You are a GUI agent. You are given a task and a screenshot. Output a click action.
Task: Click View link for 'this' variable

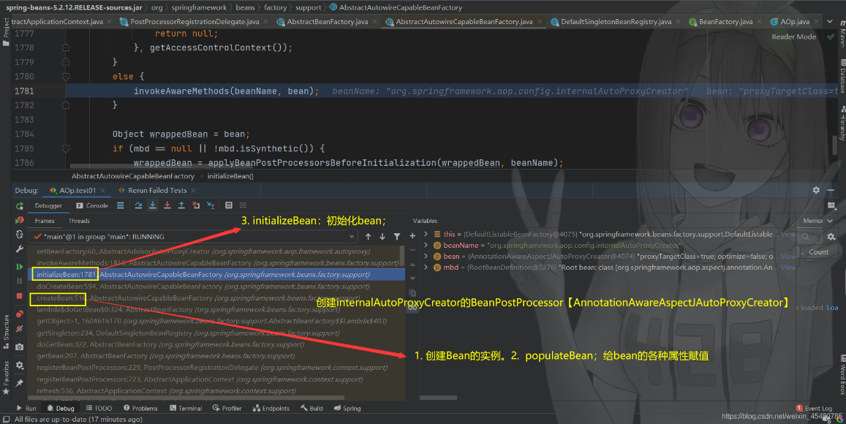pos(788,234)
